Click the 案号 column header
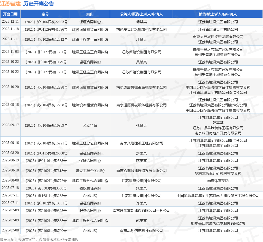This screenshot has height=242, width=263. [x=45, y=14]
